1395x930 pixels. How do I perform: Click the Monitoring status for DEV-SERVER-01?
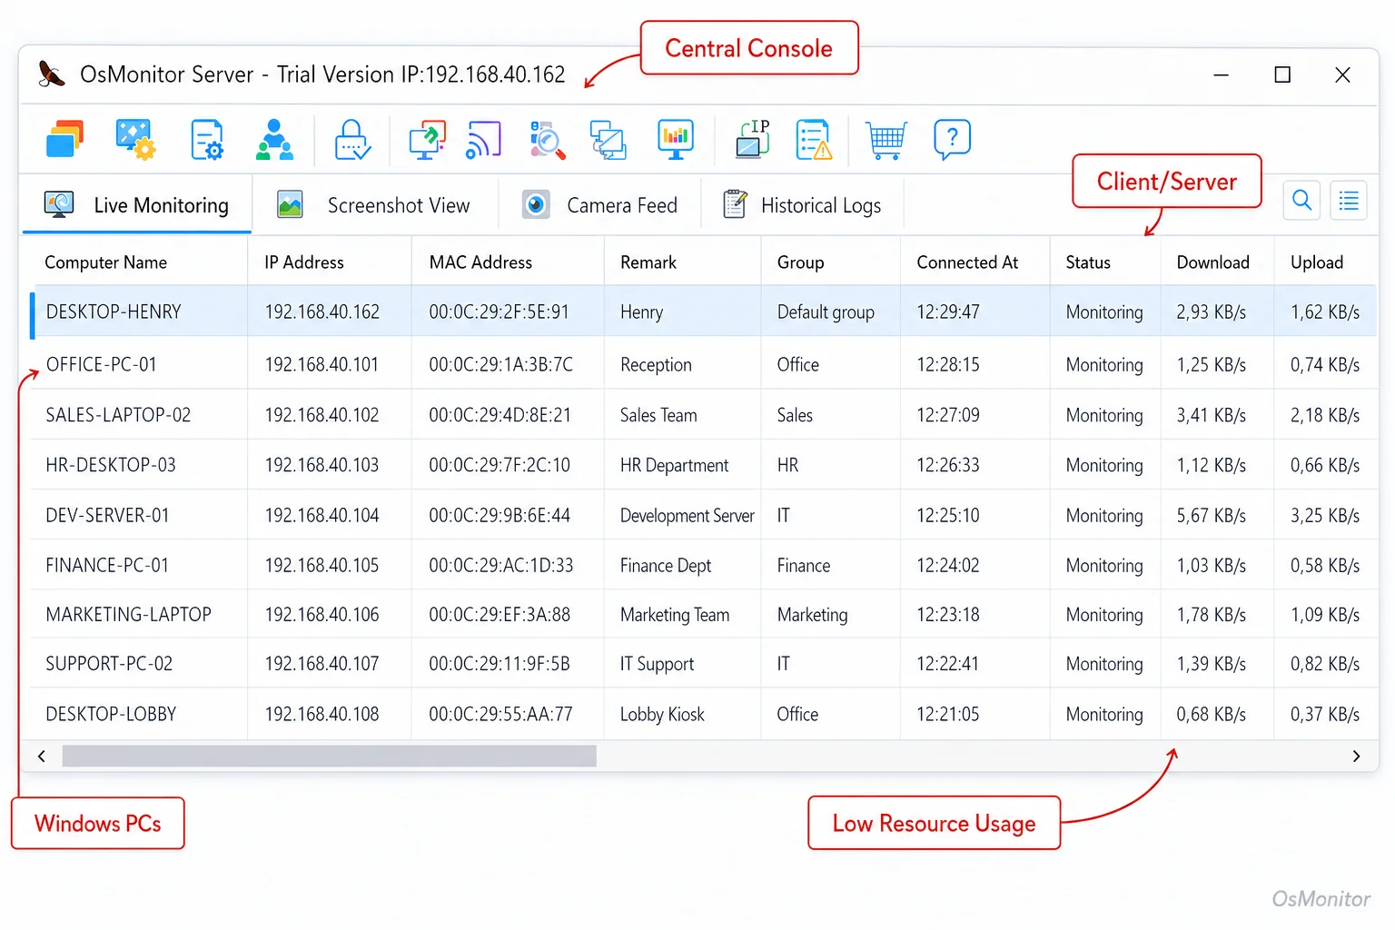tap(1104, 515)
